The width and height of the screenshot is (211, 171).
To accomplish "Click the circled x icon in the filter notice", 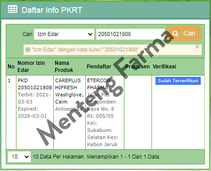I will (x=28, y=50).
